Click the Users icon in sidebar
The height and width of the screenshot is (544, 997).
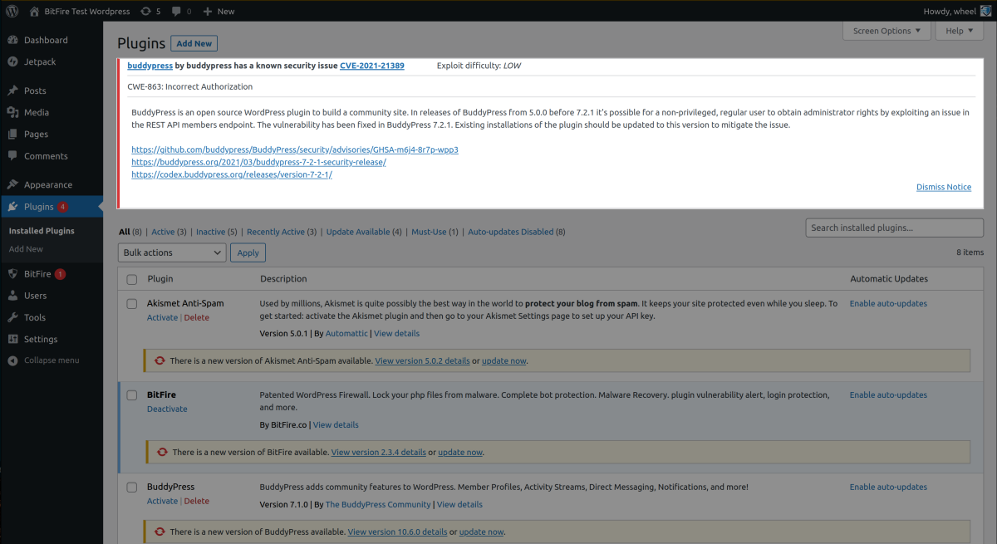(12, 295)
